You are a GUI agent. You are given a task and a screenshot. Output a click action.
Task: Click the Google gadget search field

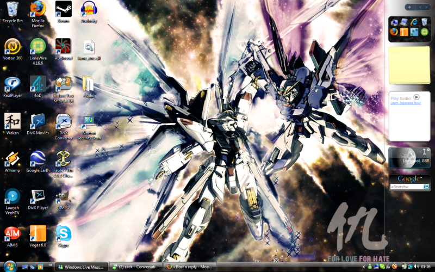coord(407,187)
